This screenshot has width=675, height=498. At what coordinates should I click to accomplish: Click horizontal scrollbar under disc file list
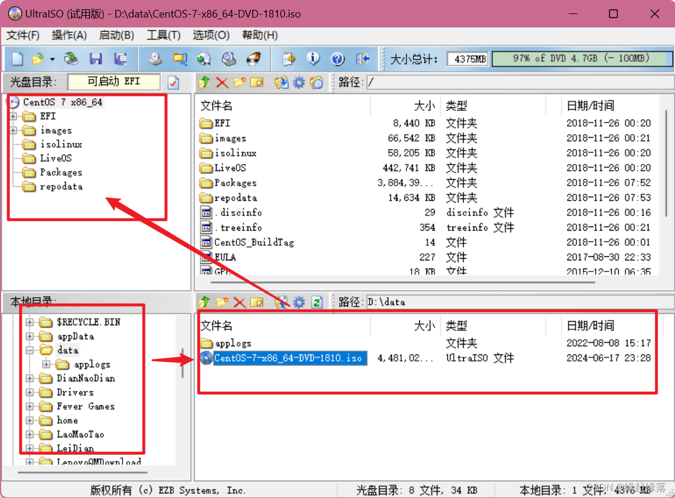[403, 283]
